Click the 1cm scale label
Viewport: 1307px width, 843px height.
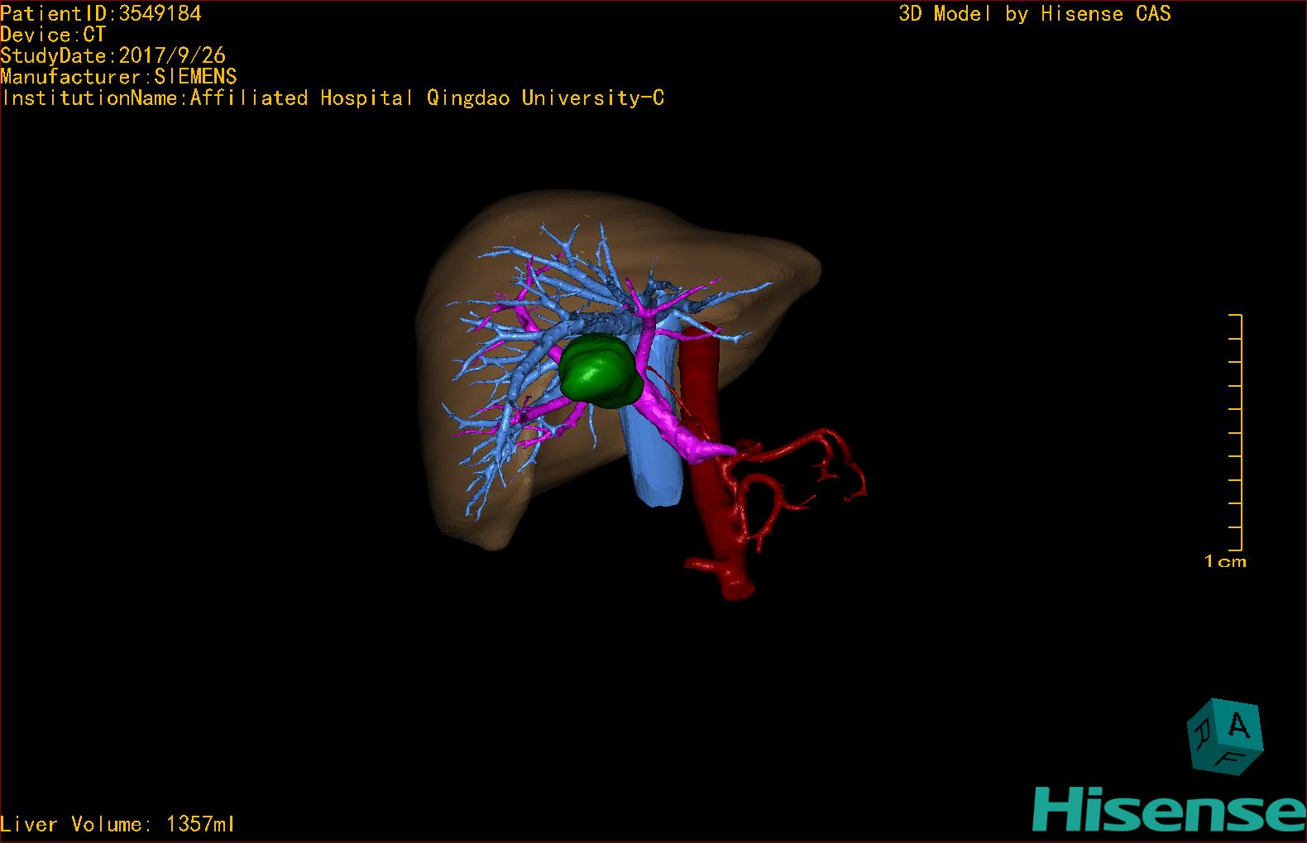pos(1225,561)
